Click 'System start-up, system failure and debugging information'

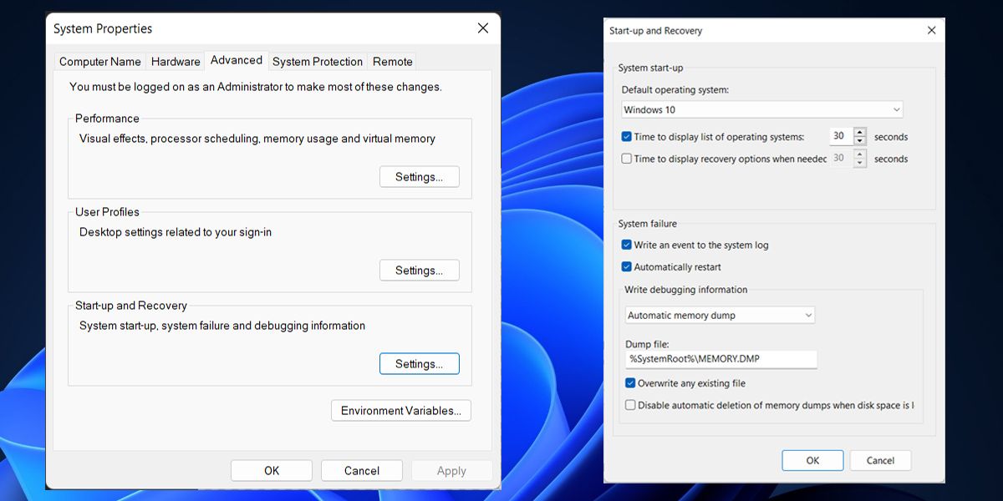point(222,326)
